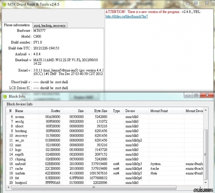Sort by the Mount Device column header

pyautogui.click(x=193, y=111)
